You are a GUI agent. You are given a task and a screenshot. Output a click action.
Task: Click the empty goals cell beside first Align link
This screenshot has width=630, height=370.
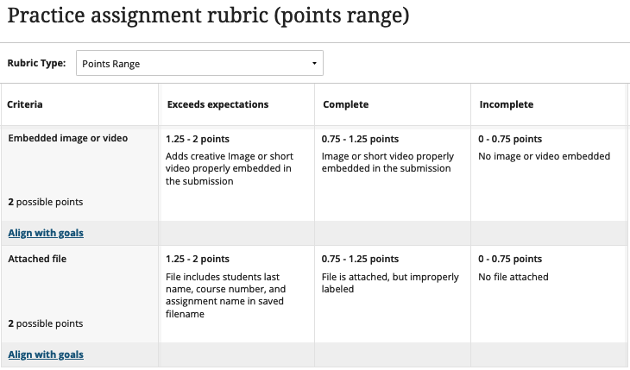point(236,233)
